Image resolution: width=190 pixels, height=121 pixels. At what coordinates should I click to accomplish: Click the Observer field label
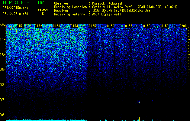[x=61, y=3]
